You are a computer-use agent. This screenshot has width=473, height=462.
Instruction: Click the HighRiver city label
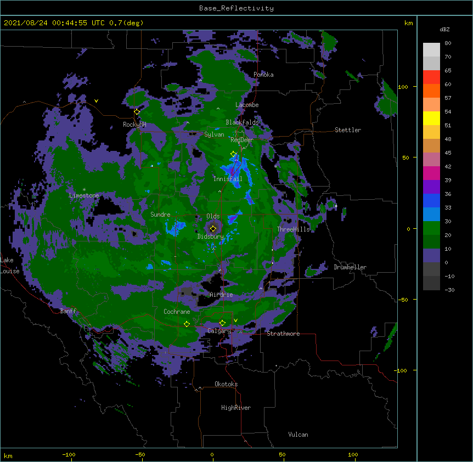(x=236, y=408)
